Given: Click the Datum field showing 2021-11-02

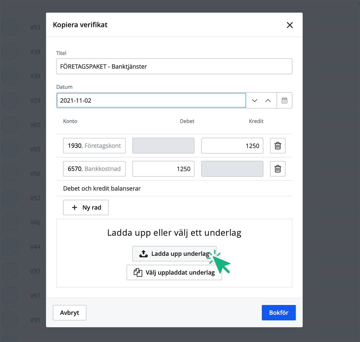Looking at the screenshot, I should pyautogui.click(x=151, y=100).
